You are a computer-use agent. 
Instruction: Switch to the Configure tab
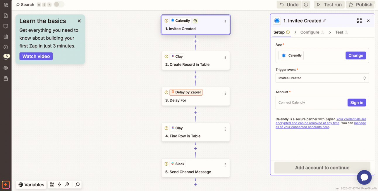point(312,32)
